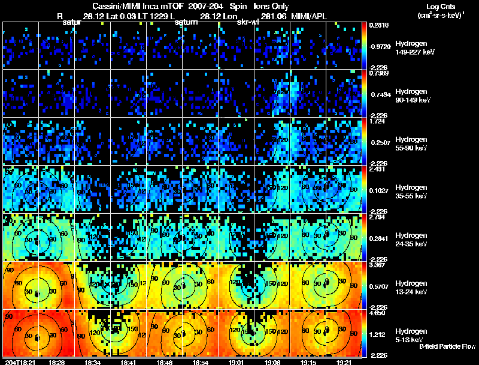
Task: Click the 'Hydrogen 24-35 keV' row label
Action: (411, 240)
